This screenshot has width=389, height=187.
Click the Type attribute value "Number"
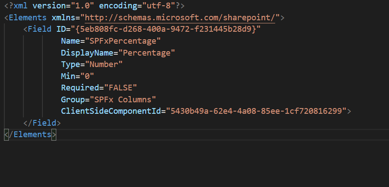coord(104,64)
